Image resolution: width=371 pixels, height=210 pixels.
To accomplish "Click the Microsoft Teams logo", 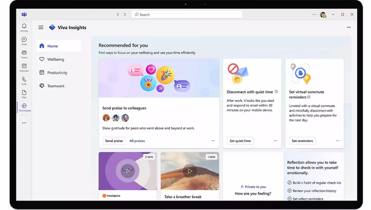I will pos(24,14).
